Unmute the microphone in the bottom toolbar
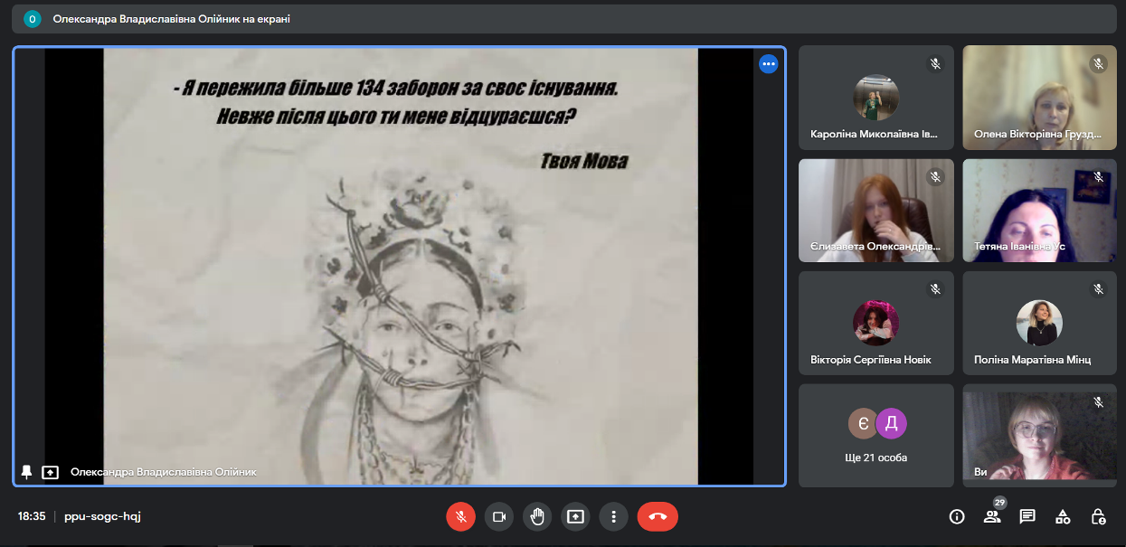The width and height of the screenshot is (1126, 547). tap(460, 516)
